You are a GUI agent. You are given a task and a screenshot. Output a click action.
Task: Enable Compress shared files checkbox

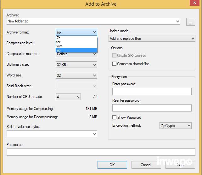tap(115, 64)
